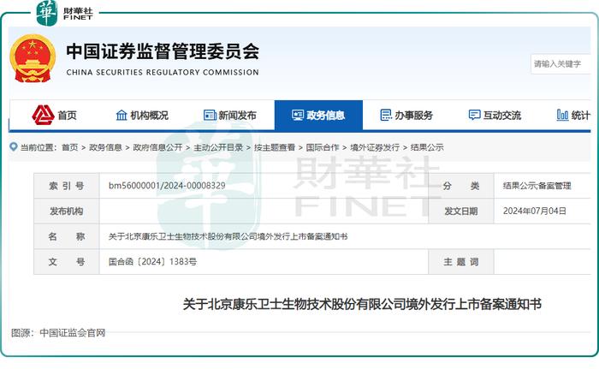This screenshot has width=599, height=369.
Task: Click the date 2024年07月04日
Action: (x=535, y=211)
